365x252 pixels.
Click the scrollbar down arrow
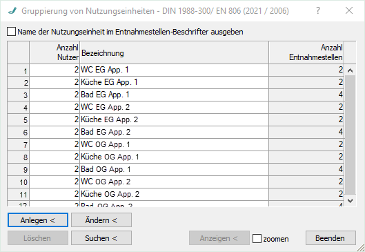(350, 200)
